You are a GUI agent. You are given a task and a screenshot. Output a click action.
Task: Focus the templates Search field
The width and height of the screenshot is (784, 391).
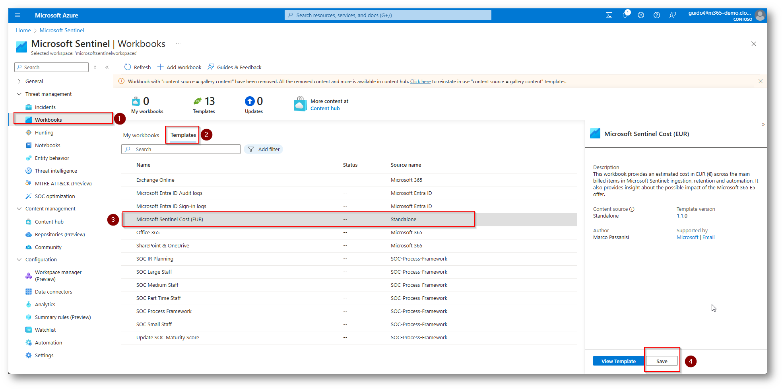(181, 149)
